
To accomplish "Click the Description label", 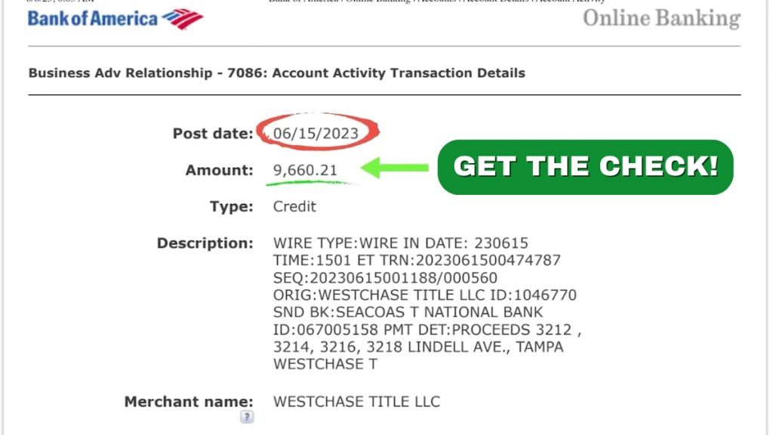I will pos(205,243).
